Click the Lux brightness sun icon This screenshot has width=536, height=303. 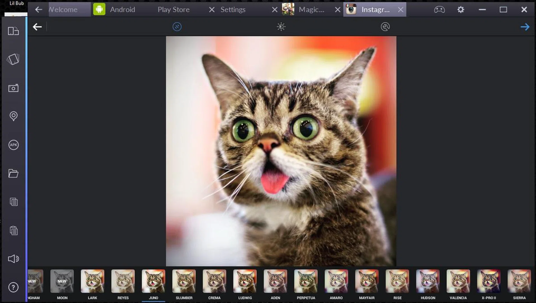coord(281,27)
